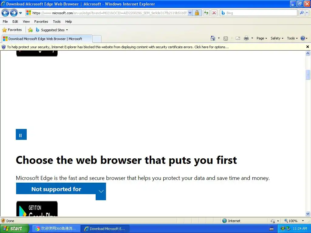Open the Safety command bar menu
The width and height of the screenshot is (311, 233).
coord(277,38)
